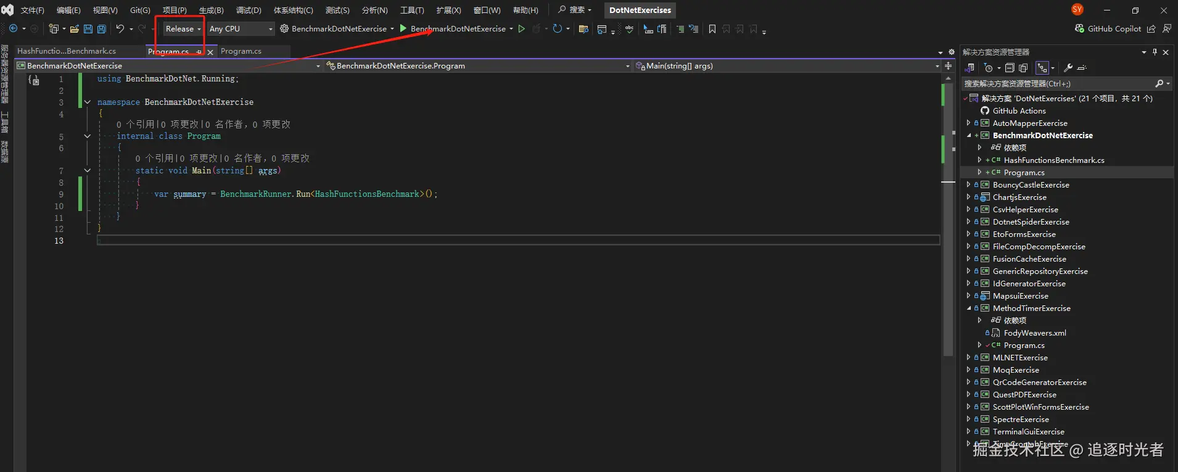Image resolution: width=1178 pixels, height=472 pixels.
Task: Select the IdGeneratorExercise project
Action: tap(1029, 284)
